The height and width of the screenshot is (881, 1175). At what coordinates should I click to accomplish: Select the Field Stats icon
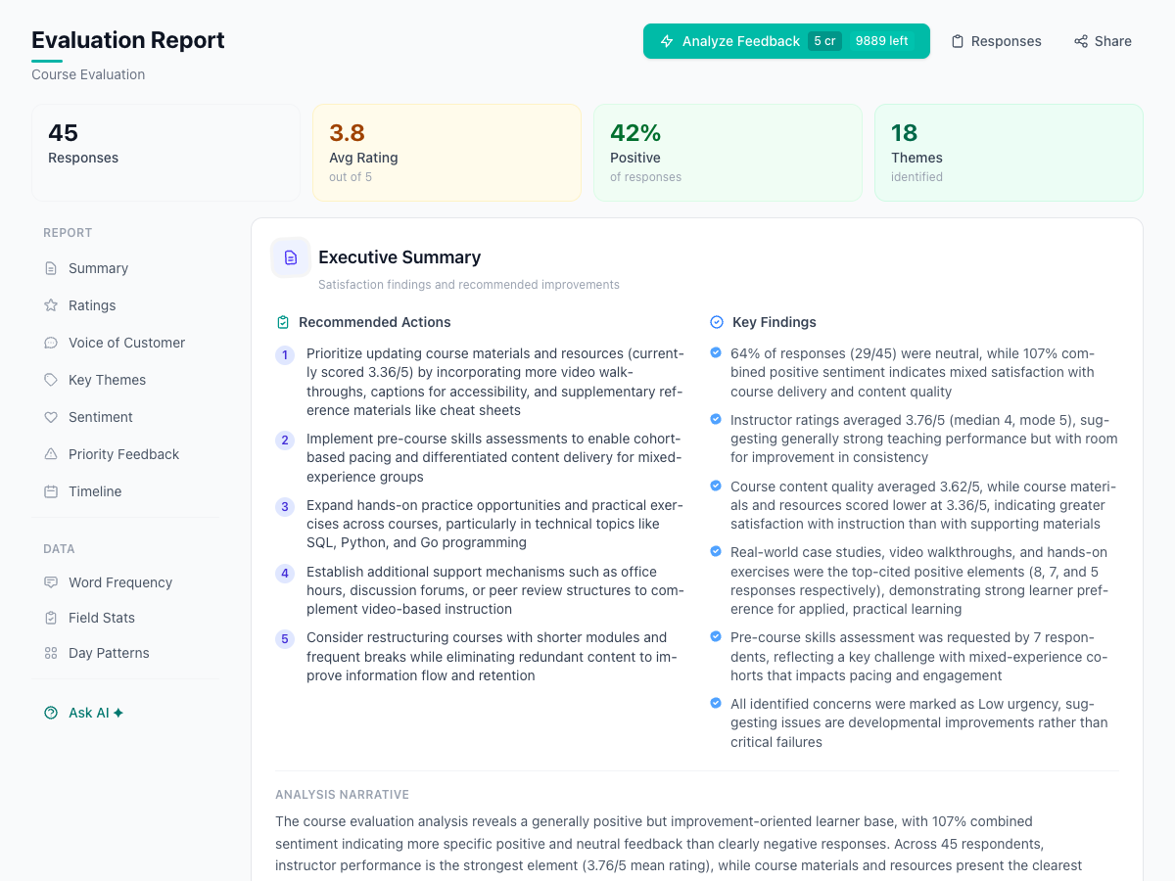point(51,617)
